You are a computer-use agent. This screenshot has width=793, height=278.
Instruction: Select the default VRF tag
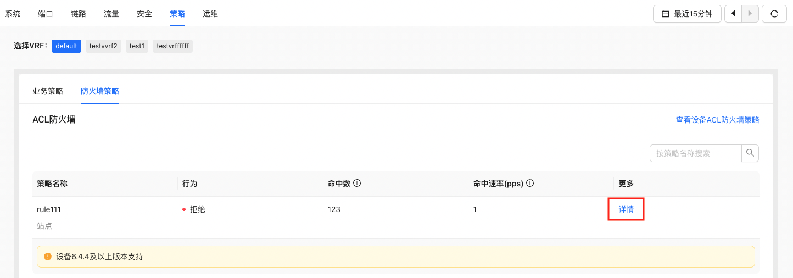[66, 46]
